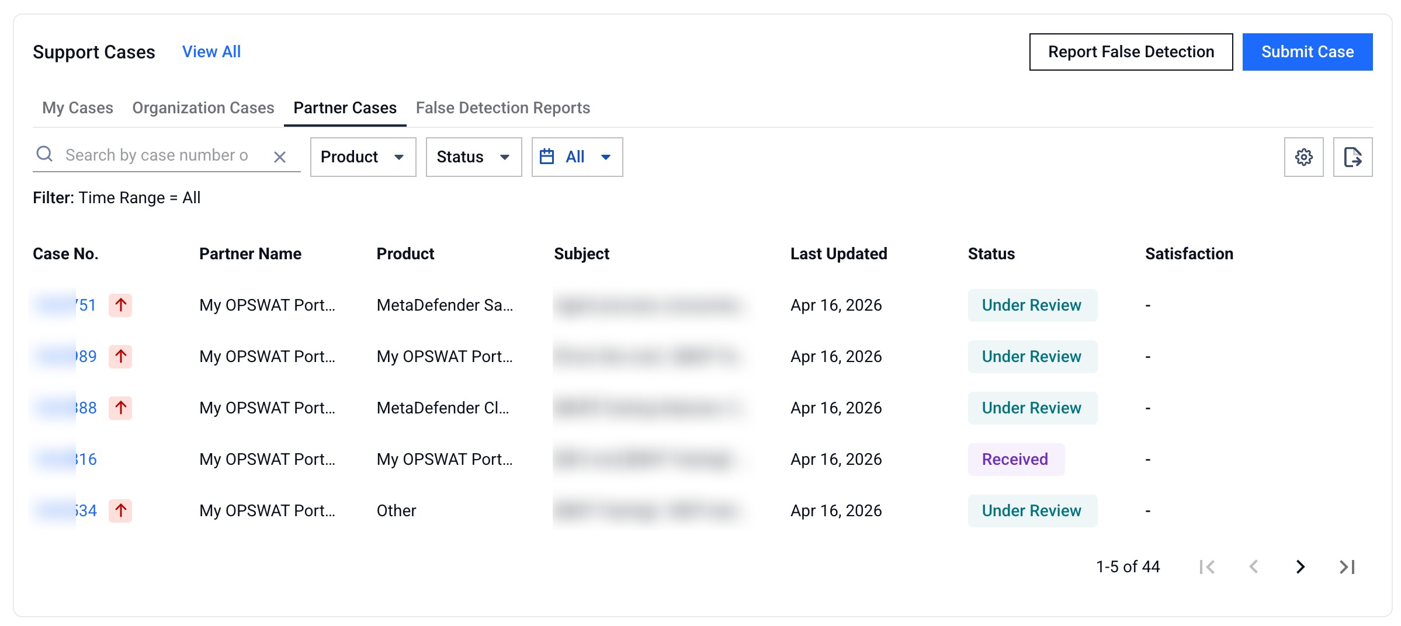Viewport: 1401px width, 626px height.
Task: Open table settings gear icon
Action: coord(1303,157)
